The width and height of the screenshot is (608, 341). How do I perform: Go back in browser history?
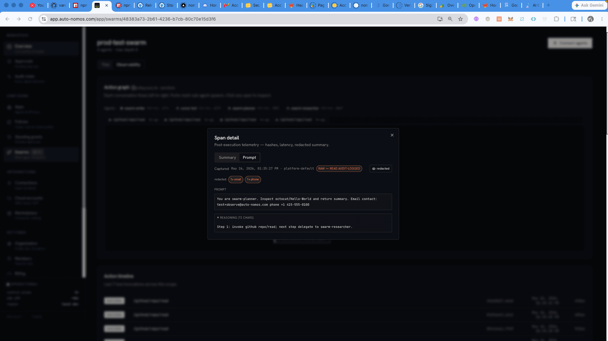click(7, 19)
